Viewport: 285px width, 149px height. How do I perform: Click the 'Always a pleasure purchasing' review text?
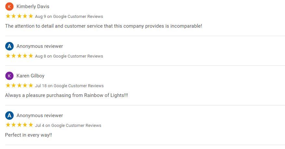pos(67,95)
